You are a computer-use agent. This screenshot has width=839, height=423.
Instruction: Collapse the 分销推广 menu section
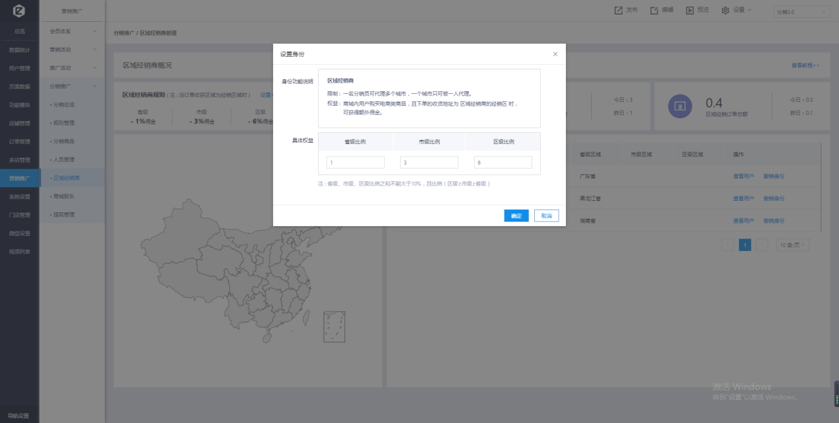coord(95,86)
